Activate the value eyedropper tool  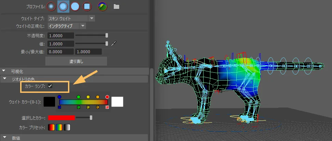[x=114, y=44]
